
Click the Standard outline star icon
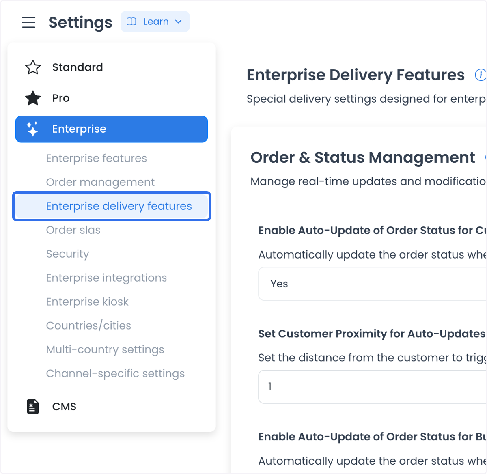(x=33, y=67)
